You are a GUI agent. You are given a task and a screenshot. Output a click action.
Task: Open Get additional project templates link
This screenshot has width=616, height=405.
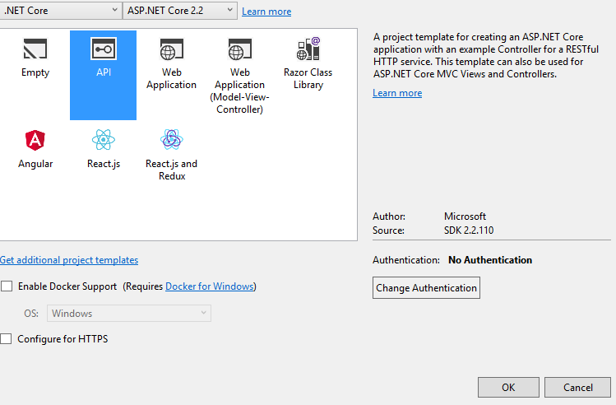(69, 260)
